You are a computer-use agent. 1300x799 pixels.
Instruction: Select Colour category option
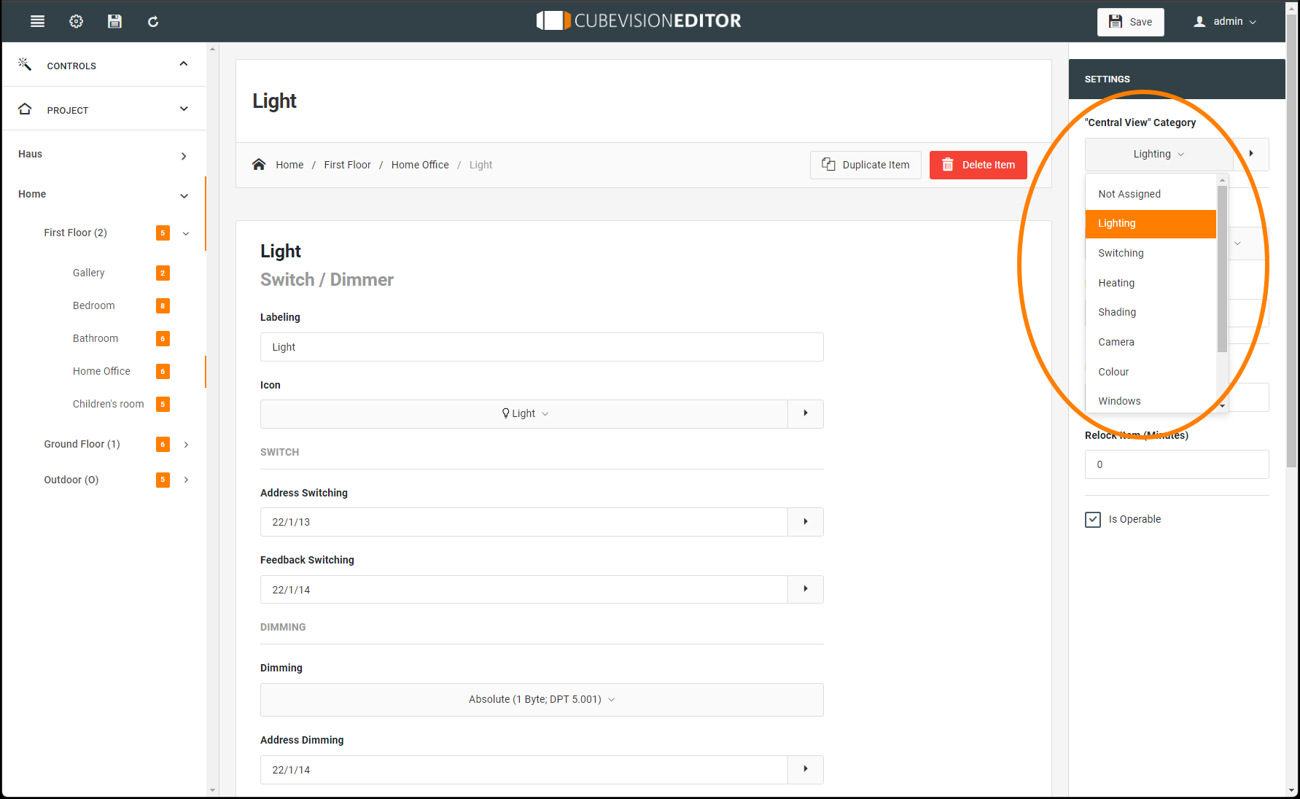tap(1151, 372)
